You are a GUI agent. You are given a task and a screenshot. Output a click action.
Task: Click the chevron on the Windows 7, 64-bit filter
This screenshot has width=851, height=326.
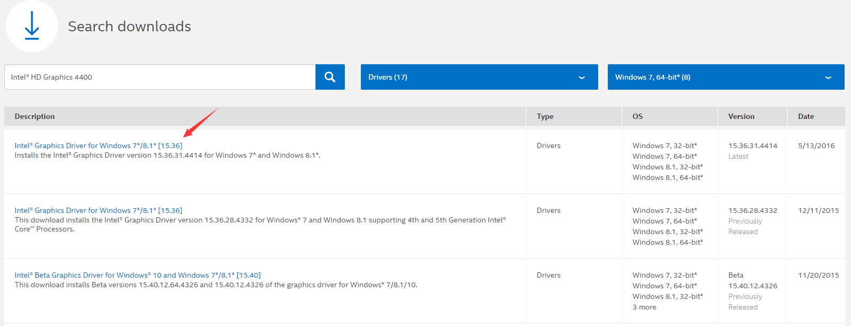(828, 78)
